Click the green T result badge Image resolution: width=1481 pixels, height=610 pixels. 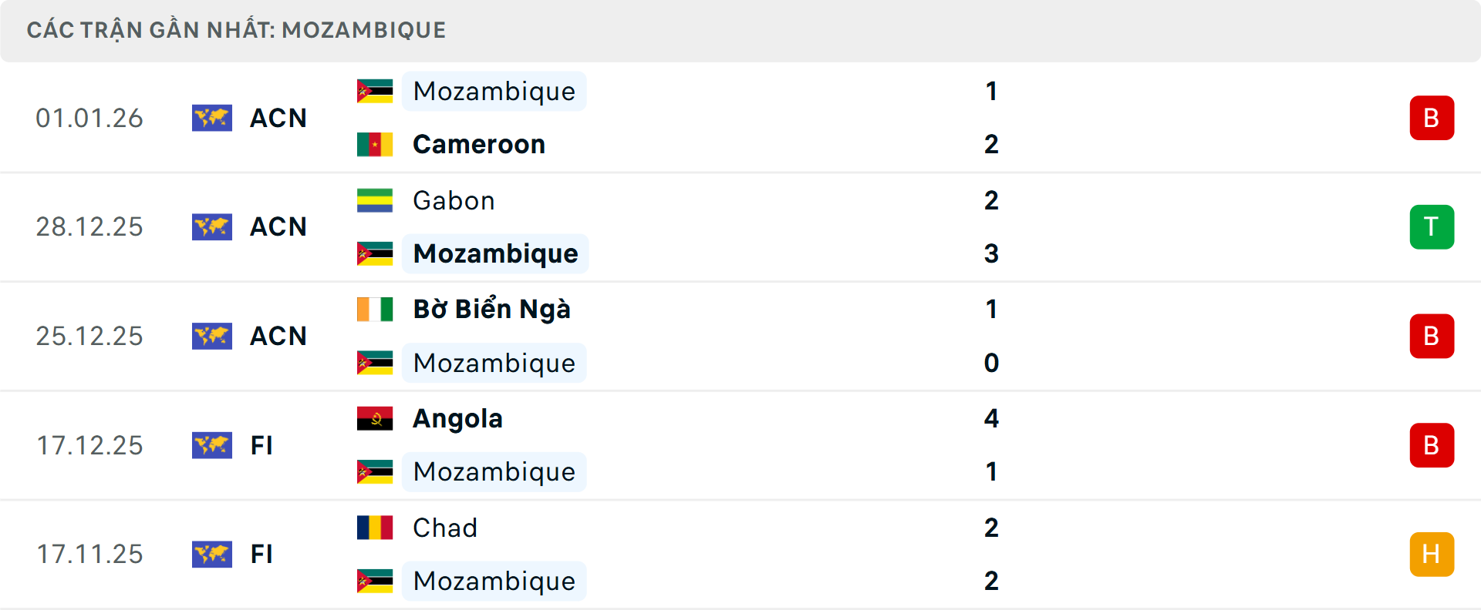[1432, 226]
